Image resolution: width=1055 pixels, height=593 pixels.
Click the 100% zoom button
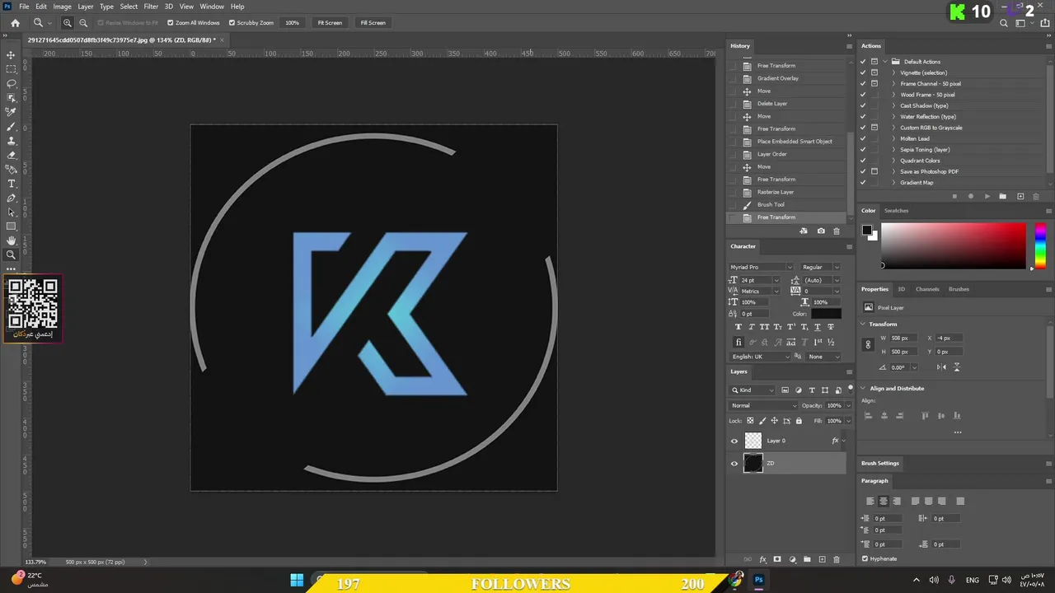coord(292,23)
